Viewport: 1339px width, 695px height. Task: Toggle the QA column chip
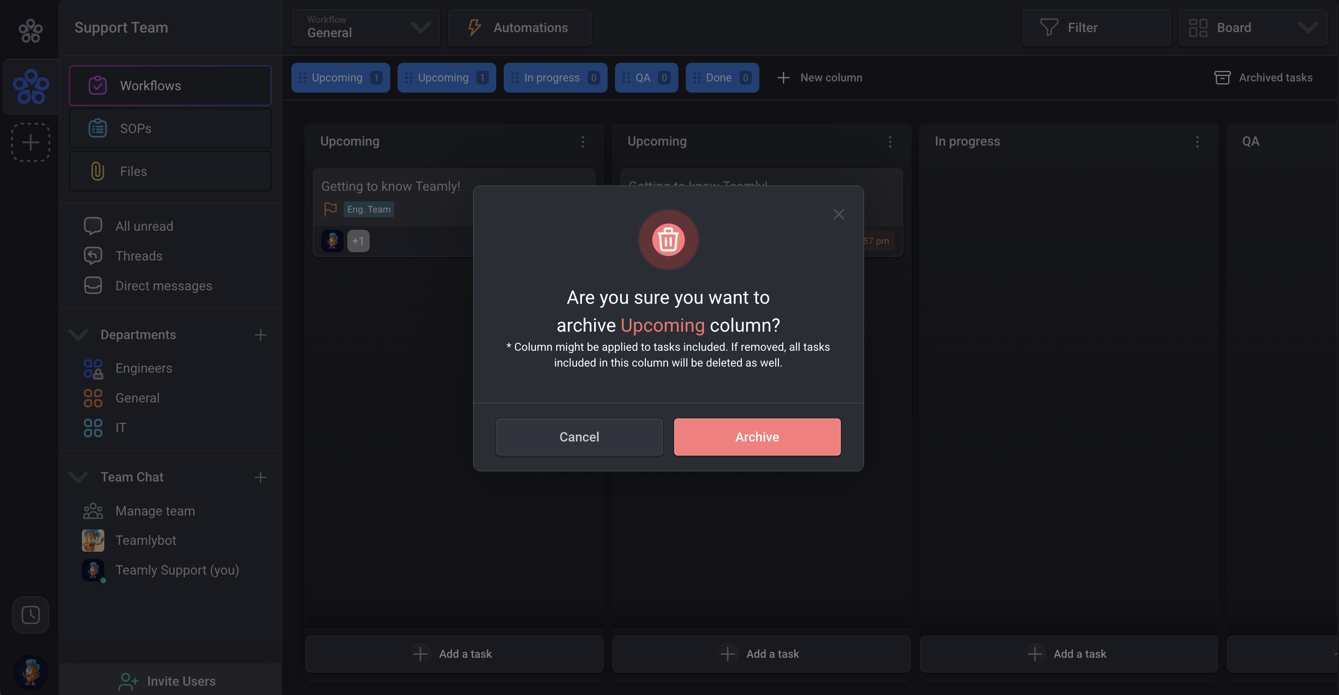646,78
